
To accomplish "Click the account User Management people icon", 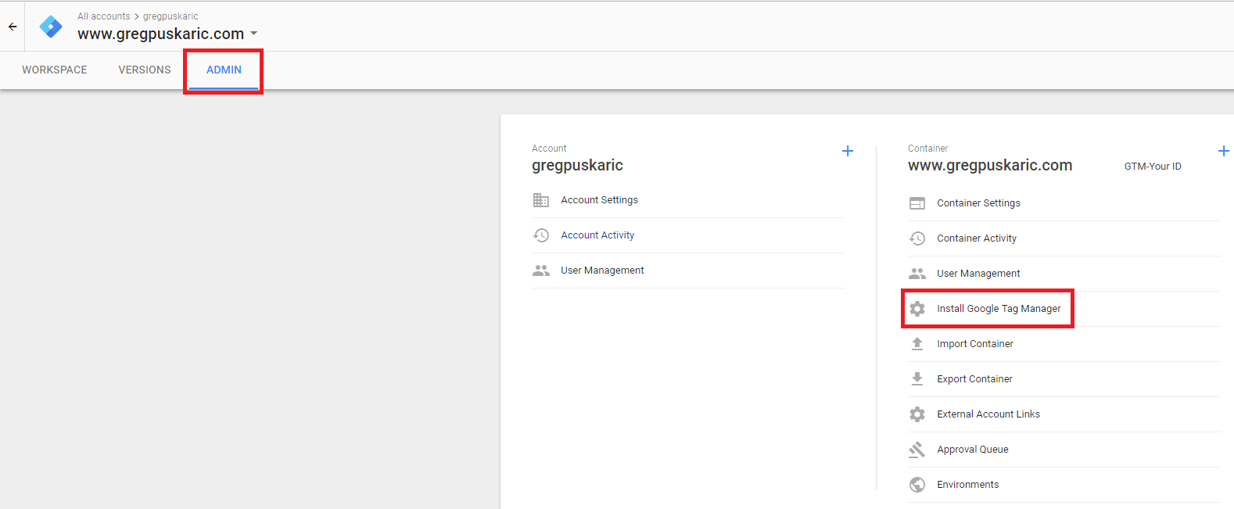I will point(541,271).
